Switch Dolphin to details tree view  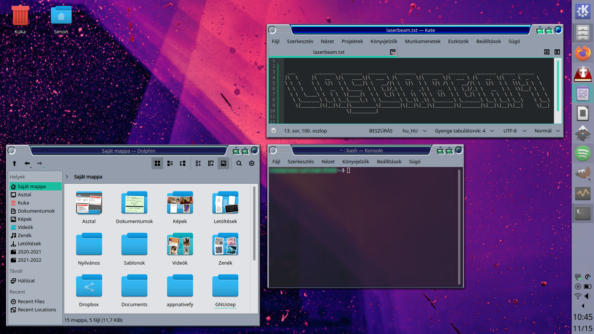point(182,163)
